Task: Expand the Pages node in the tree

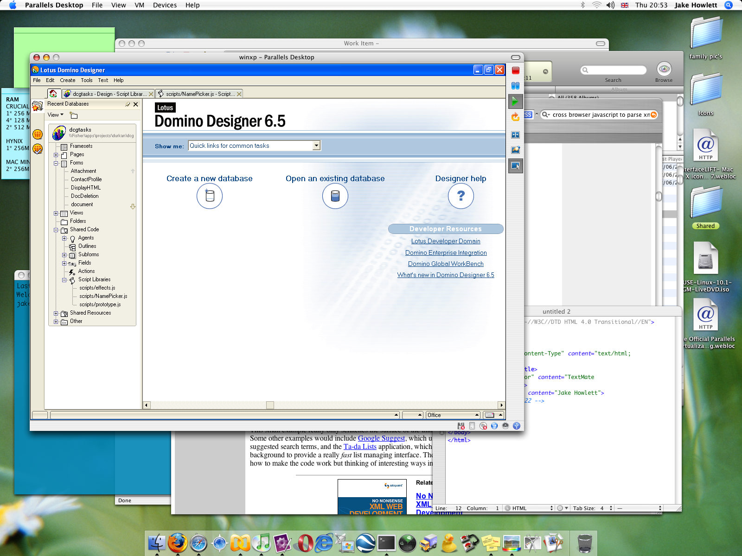Action: (56, 155)
